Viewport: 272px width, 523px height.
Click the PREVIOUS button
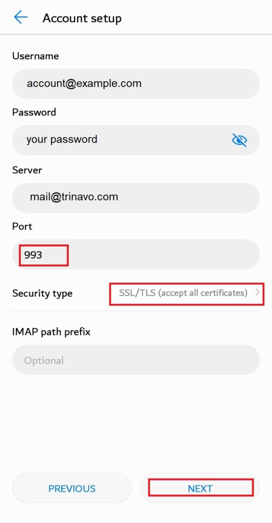tap(71, 488)
